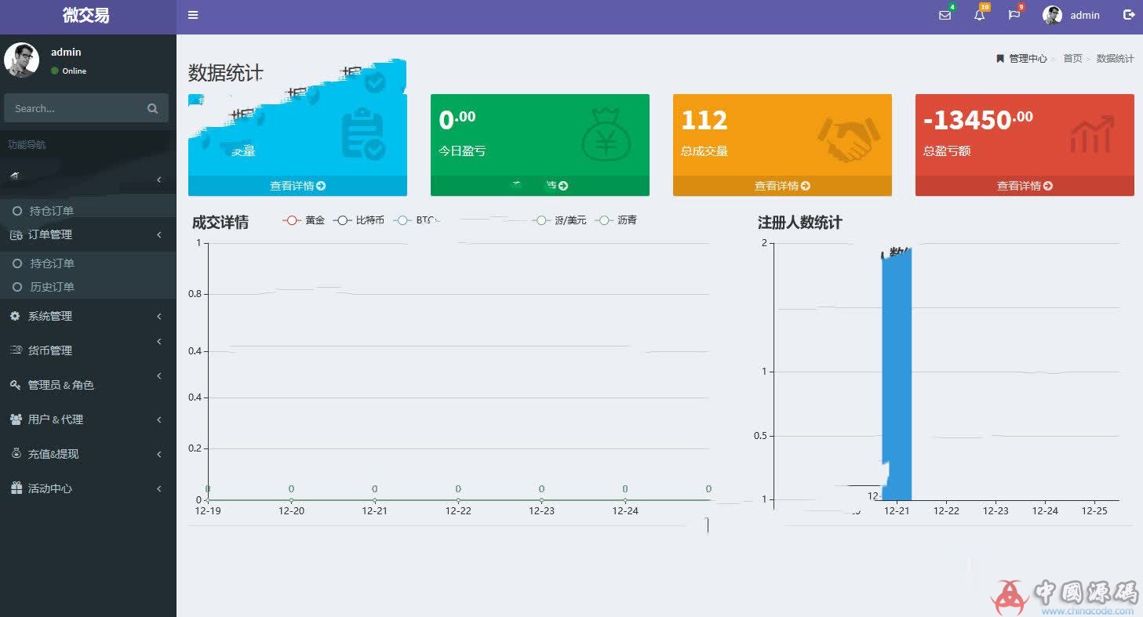This screenshot has width=1143, height=617.
Task: Click the search input field
Action: (78, 108)
